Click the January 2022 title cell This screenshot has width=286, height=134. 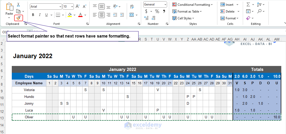pos(33,56)
